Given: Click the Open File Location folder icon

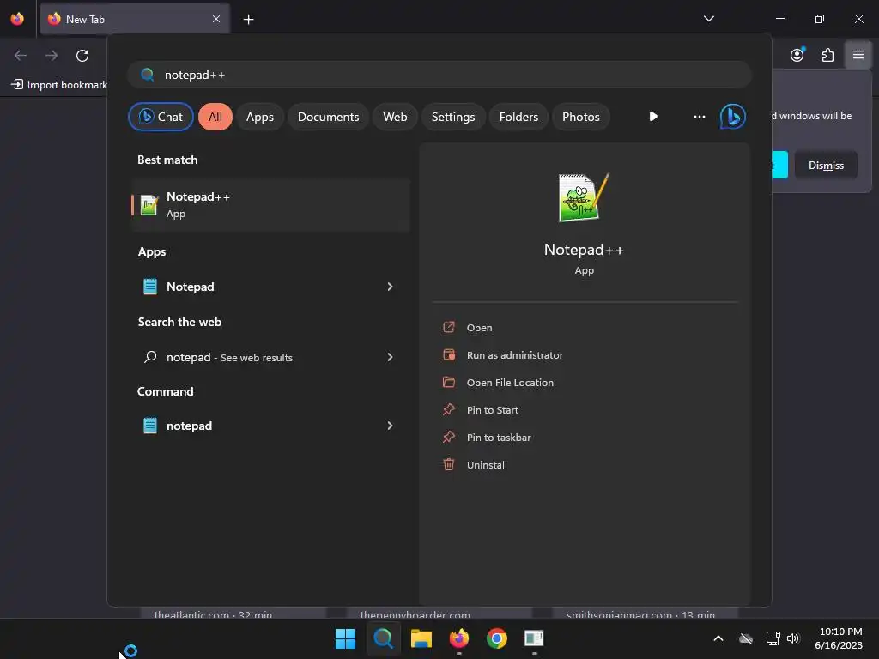Looking at the screenshot, I should pos(448,382).
